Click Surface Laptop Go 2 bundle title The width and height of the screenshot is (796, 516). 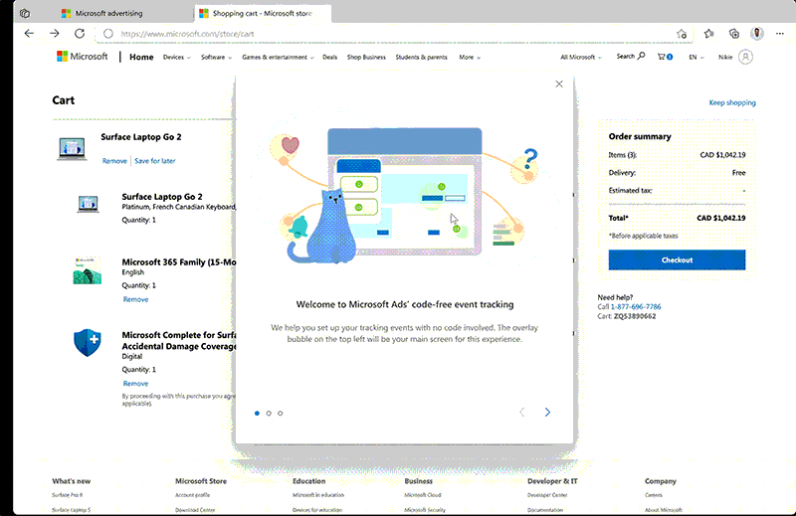tap(141, 137)
